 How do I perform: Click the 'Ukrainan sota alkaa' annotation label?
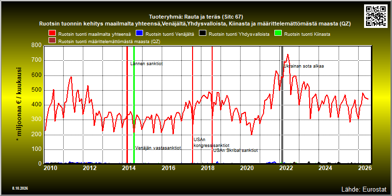click(303, 66)
